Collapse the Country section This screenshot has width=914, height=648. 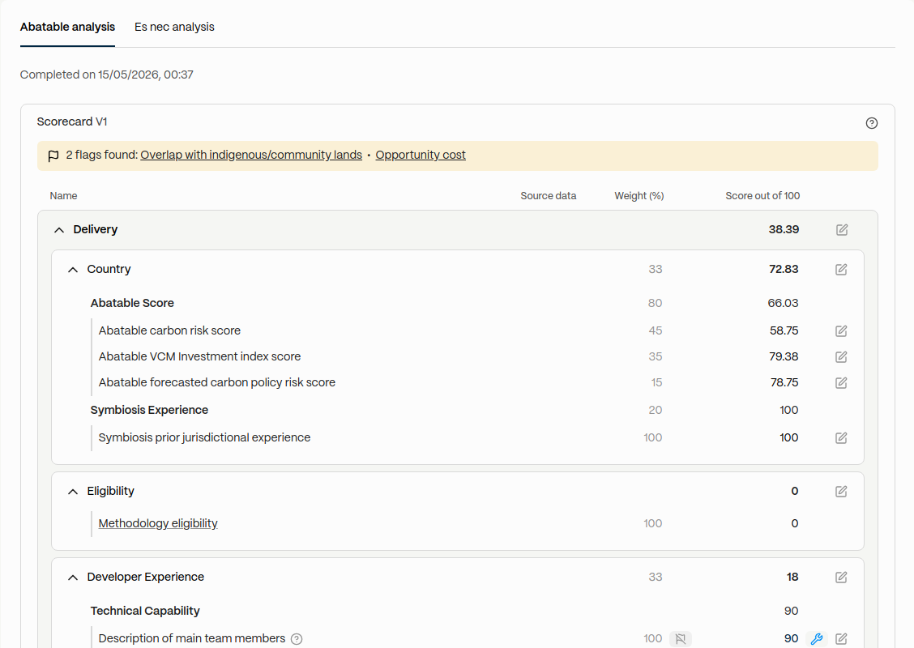click(73, 269)
